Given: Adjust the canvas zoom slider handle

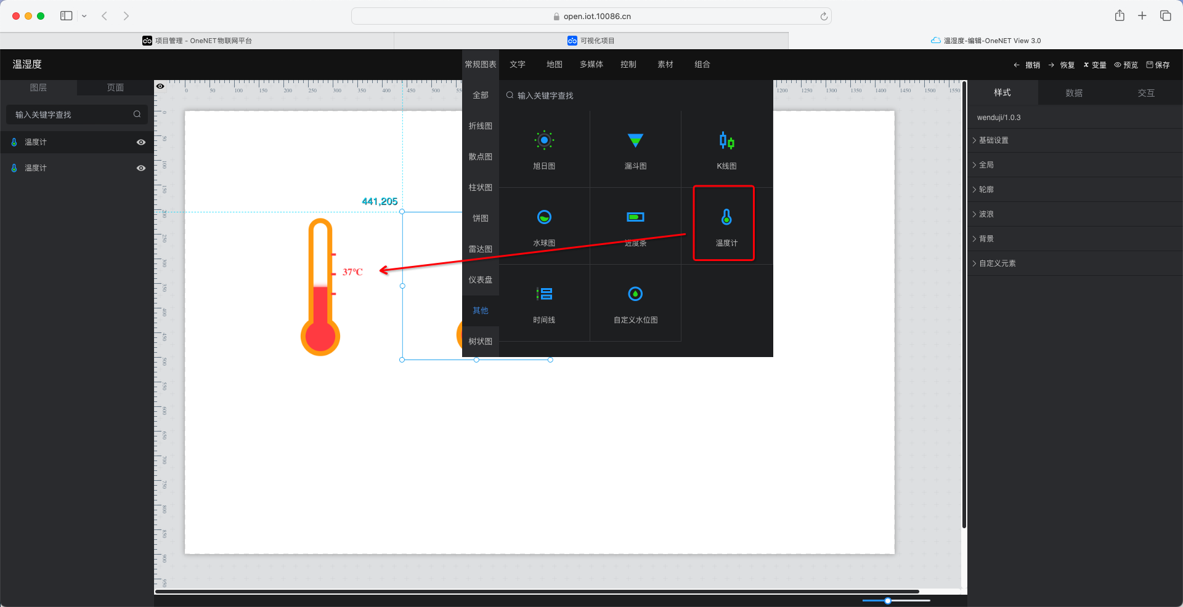Looking at the screenshot, I should (888, 600).
